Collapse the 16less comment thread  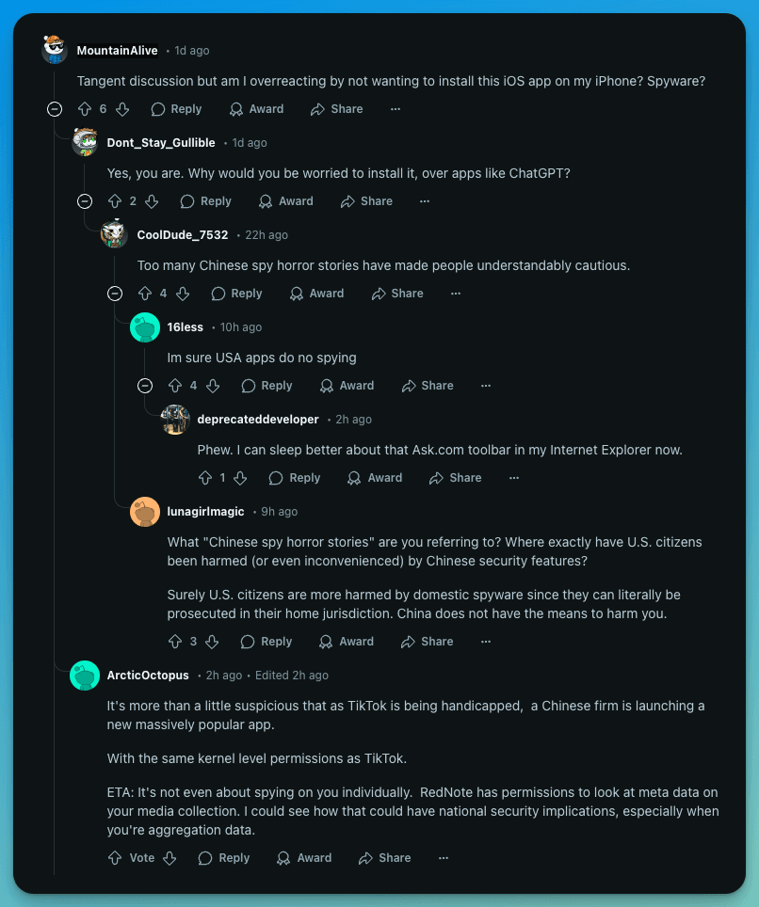tap(145, 385)
